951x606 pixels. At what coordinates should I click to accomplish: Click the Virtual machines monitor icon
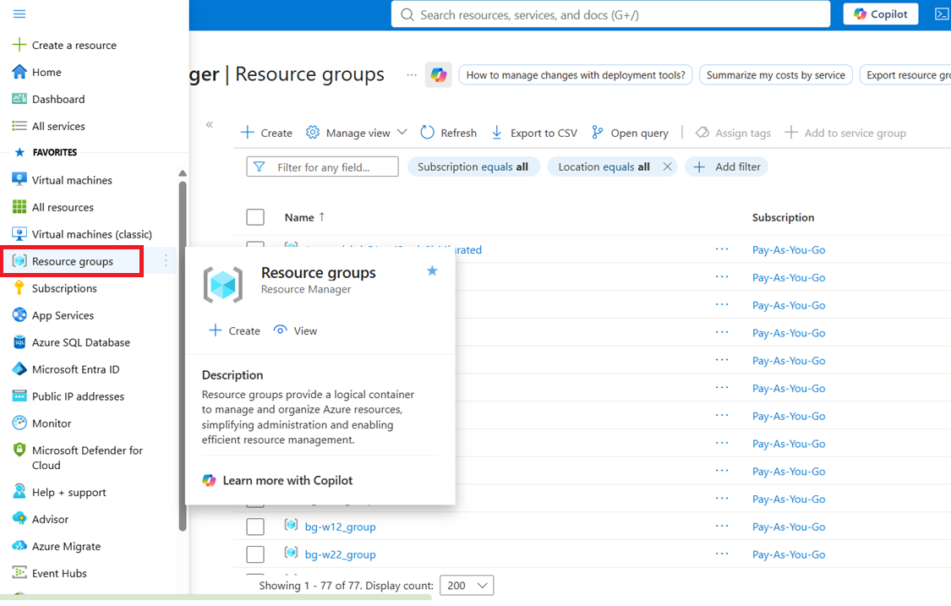(19, 179)
